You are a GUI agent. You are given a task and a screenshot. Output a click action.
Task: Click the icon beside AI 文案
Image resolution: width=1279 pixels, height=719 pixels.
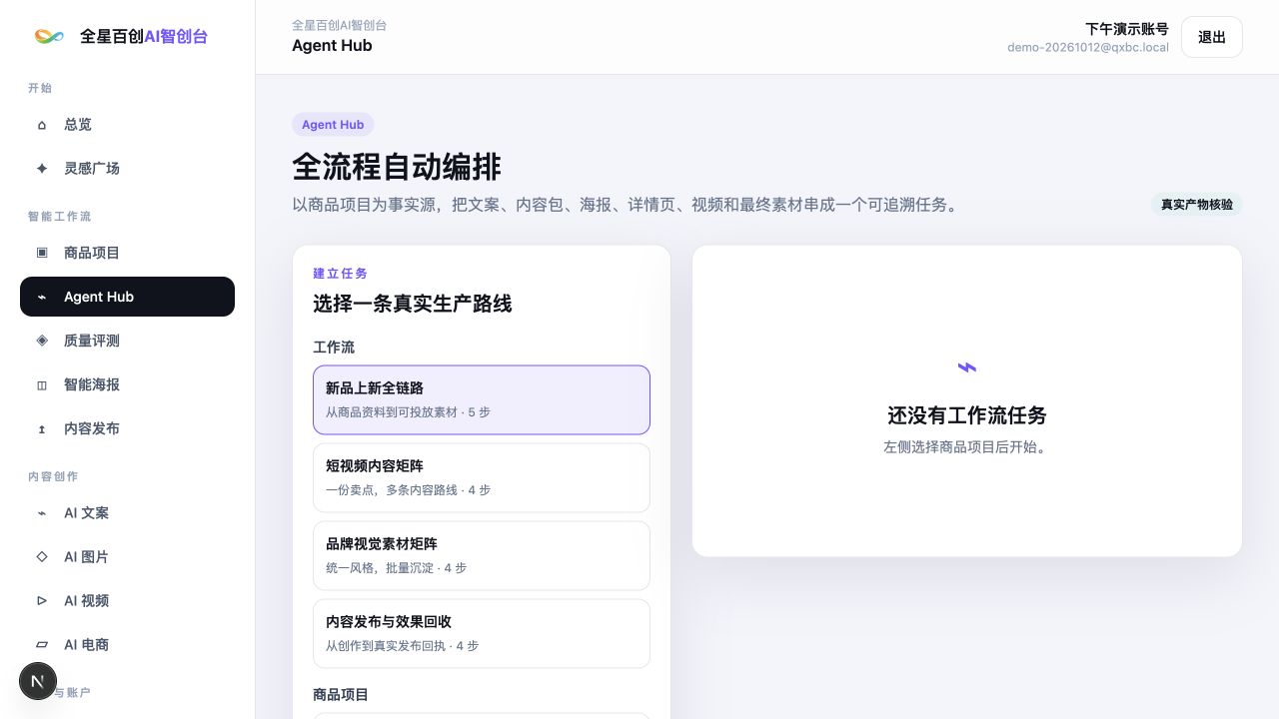[42, 513]
